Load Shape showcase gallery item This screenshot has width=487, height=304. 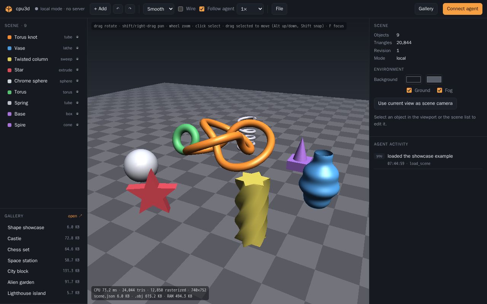click(43, 228)
